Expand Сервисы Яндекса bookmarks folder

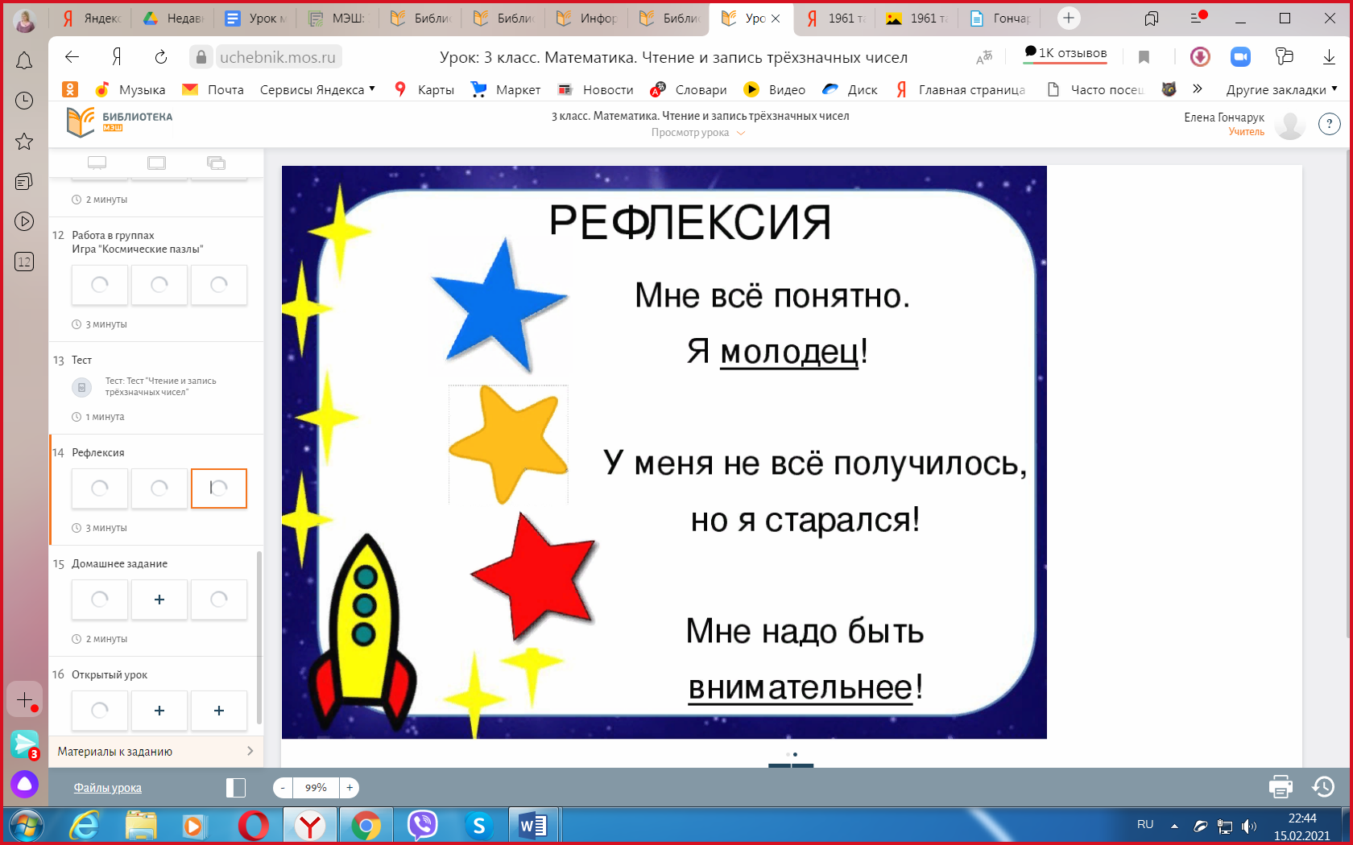tap(317, 89)
